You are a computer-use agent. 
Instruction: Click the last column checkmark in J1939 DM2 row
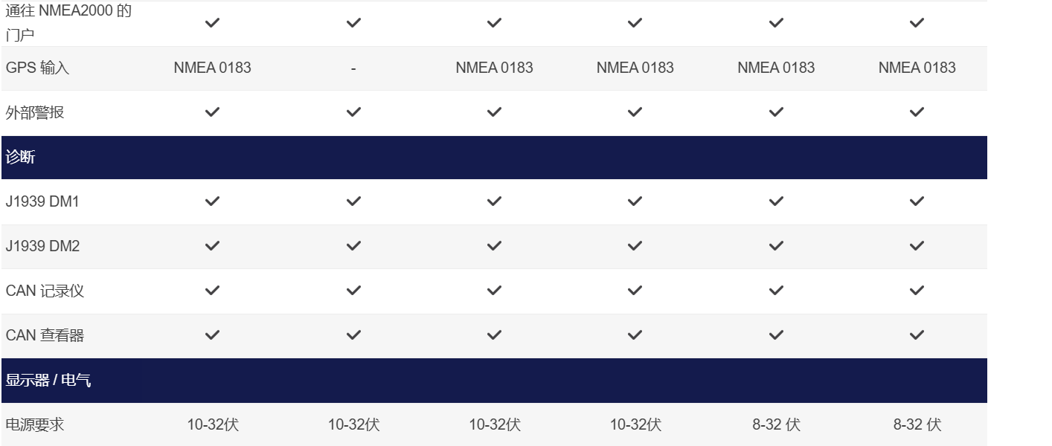click(x=917, y=246)
